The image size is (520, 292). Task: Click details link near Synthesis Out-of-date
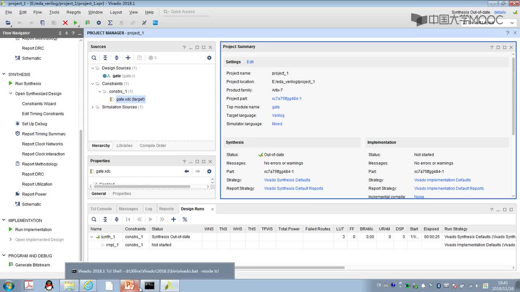500,12
